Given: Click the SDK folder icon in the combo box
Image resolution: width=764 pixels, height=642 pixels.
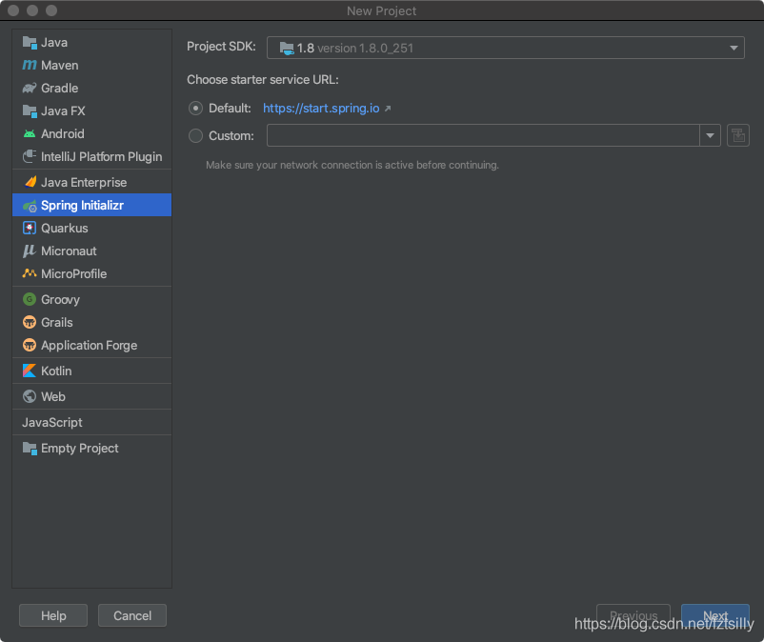Looking at the screenshot, I should (x=287, y=49).
